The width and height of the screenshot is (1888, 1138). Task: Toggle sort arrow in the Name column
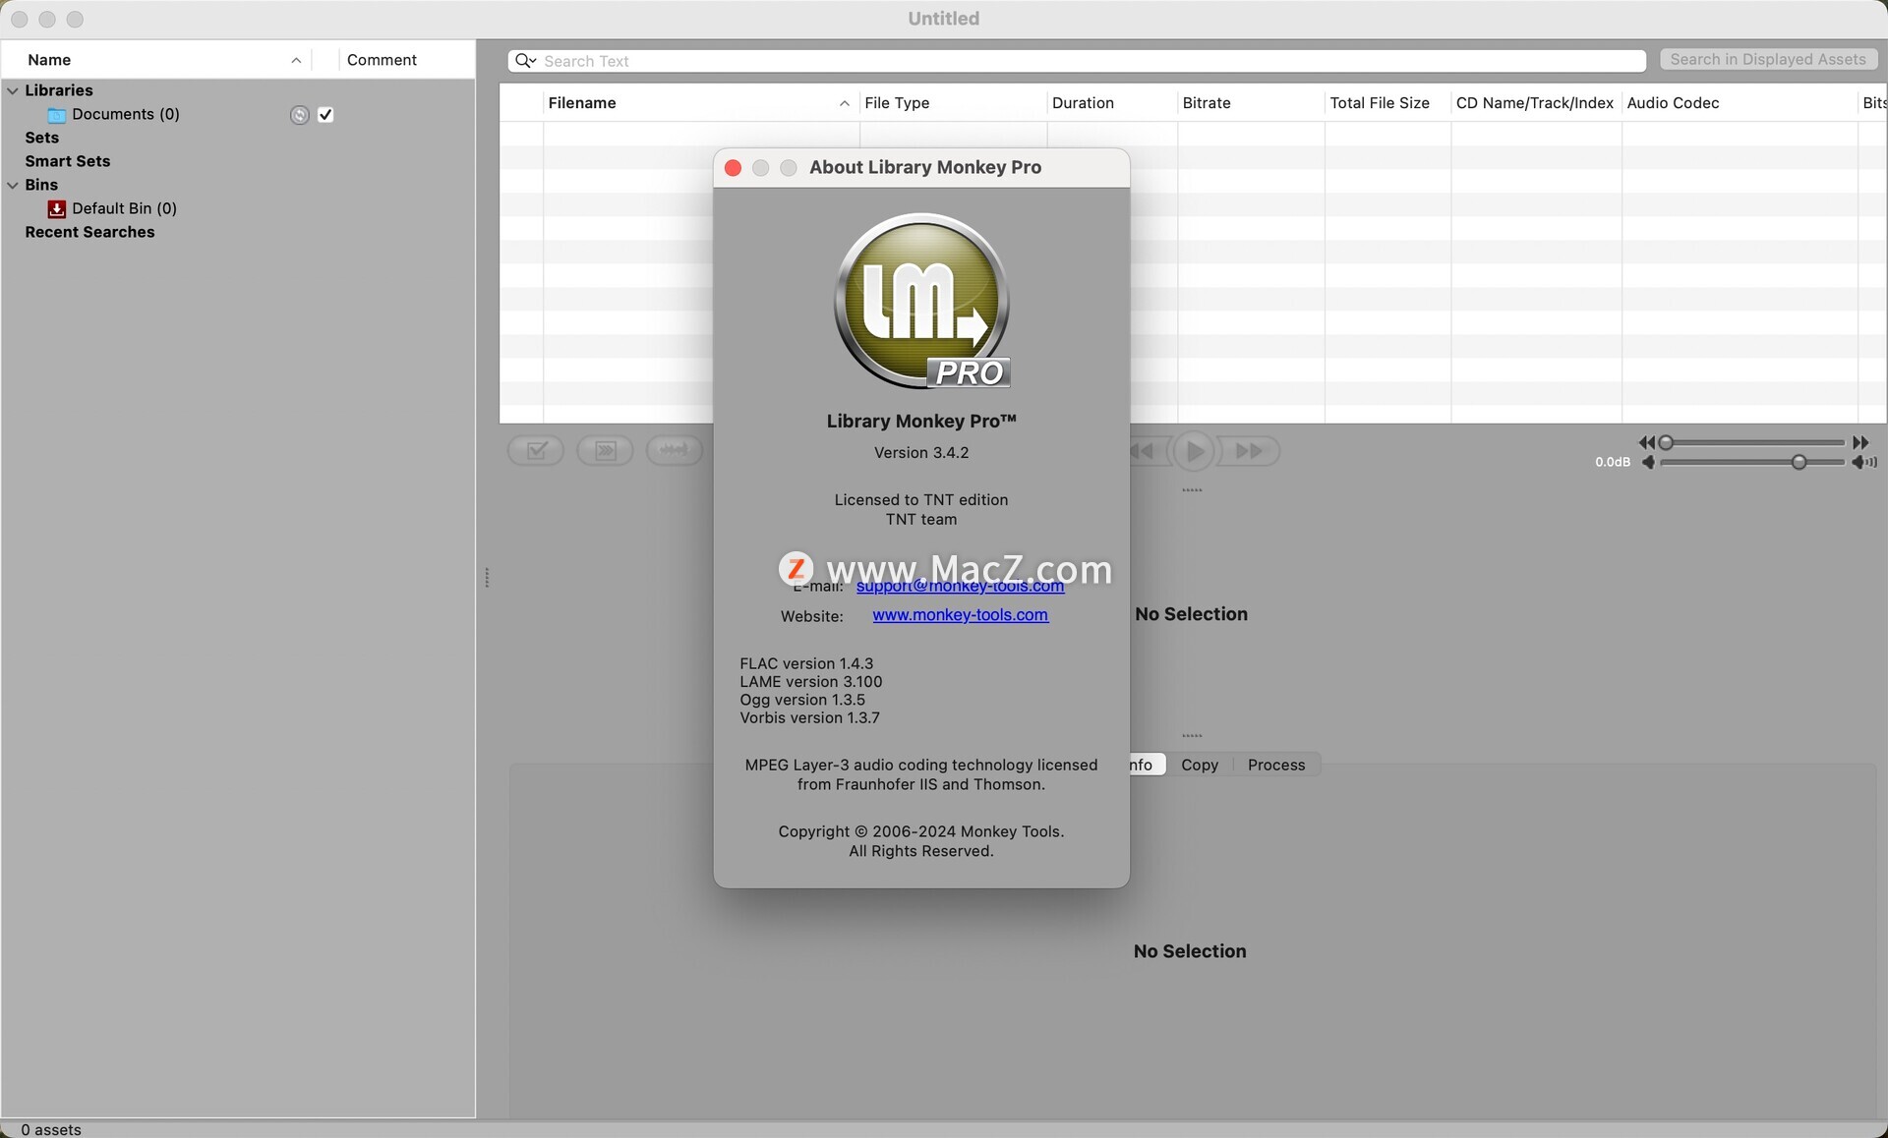pyautogui.click(x=296, y=60)
